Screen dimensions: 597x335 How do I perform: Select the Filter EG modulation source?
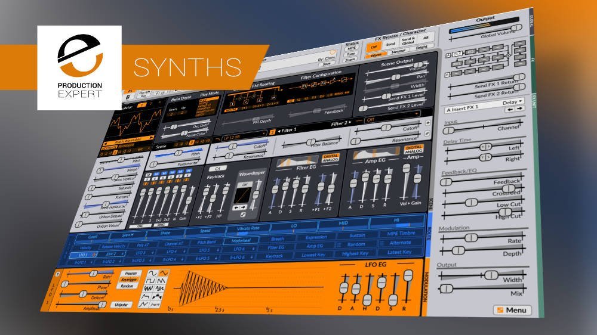276,247
